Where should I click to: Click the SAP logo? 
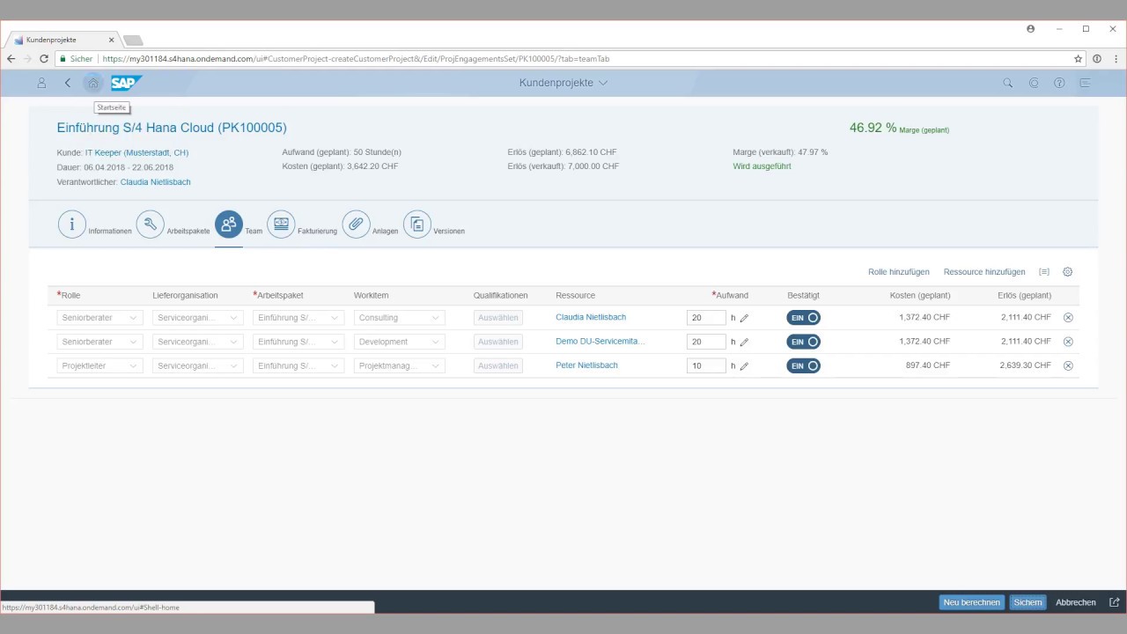point(126,83)
